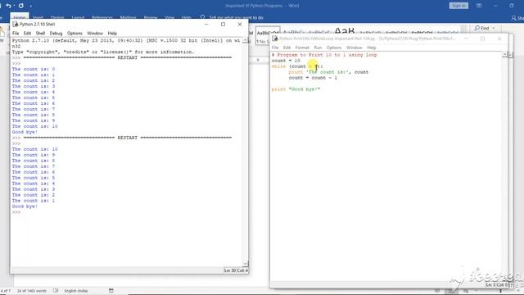This screenshot has width=524, height=295.
Task: Click the proofing icon in Word status bar
Action: [56, 291]
